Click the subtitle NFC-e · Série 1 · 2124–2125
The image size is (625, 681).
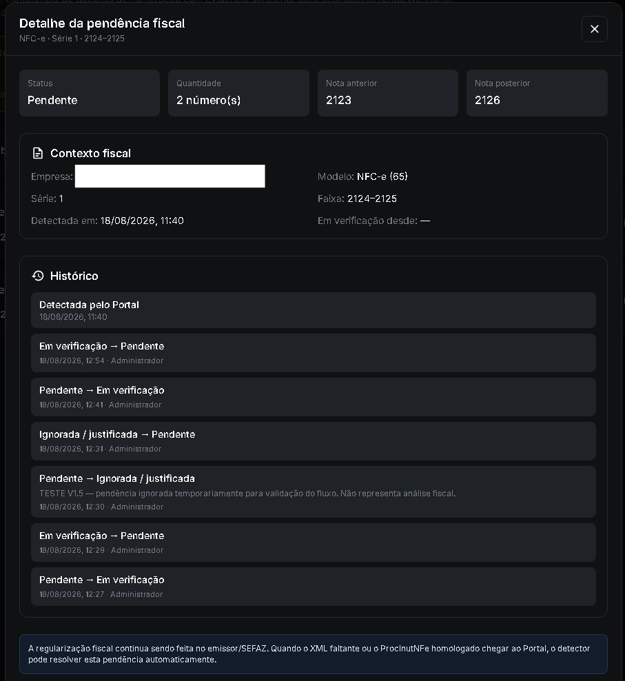[x=72, y=39]
